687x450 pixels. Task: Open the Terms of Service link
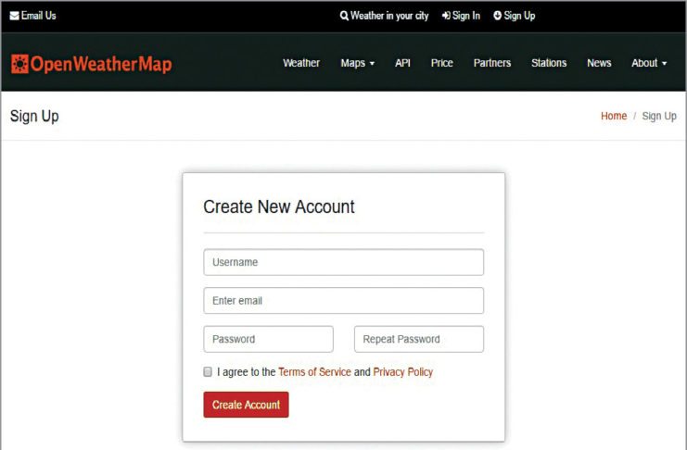click(314, 372)
